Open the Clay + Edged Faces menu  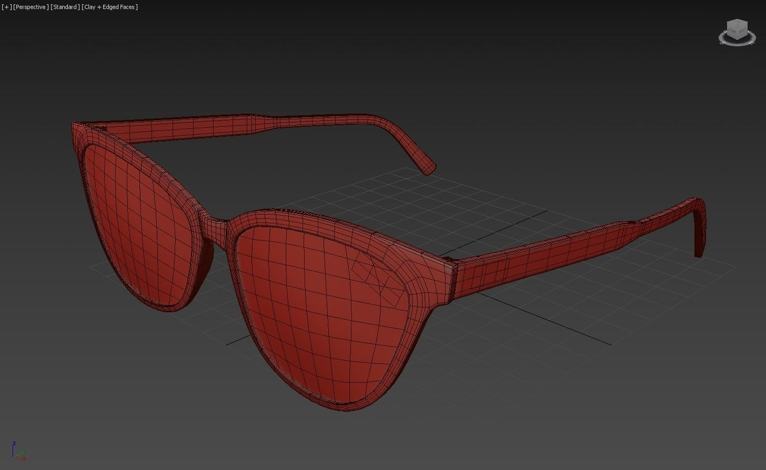click(x=110, y=7)
